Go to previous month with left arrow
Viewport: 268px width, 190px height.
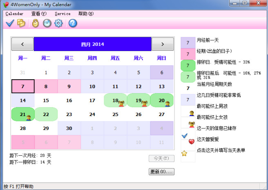(x=22, y=44)
